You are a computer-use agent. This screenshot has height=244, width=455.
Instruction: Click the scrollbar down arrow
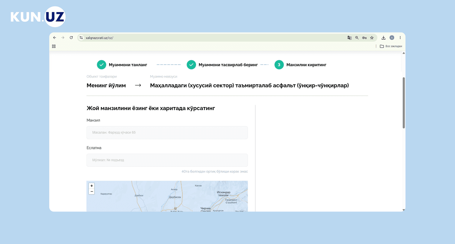[403, 210]
